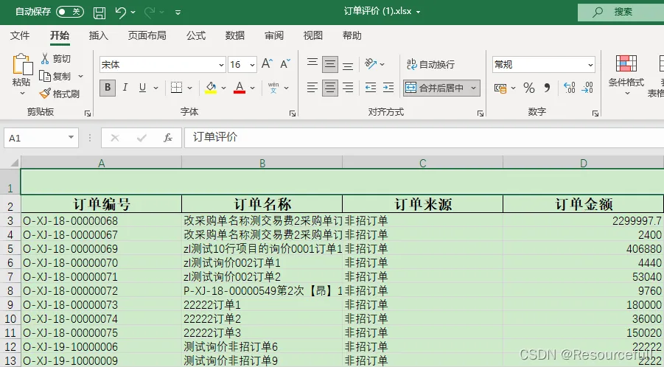Open the font size dropdown showing 16
Image resolution: width=664 pixels, height=367 pixels.
242,64
